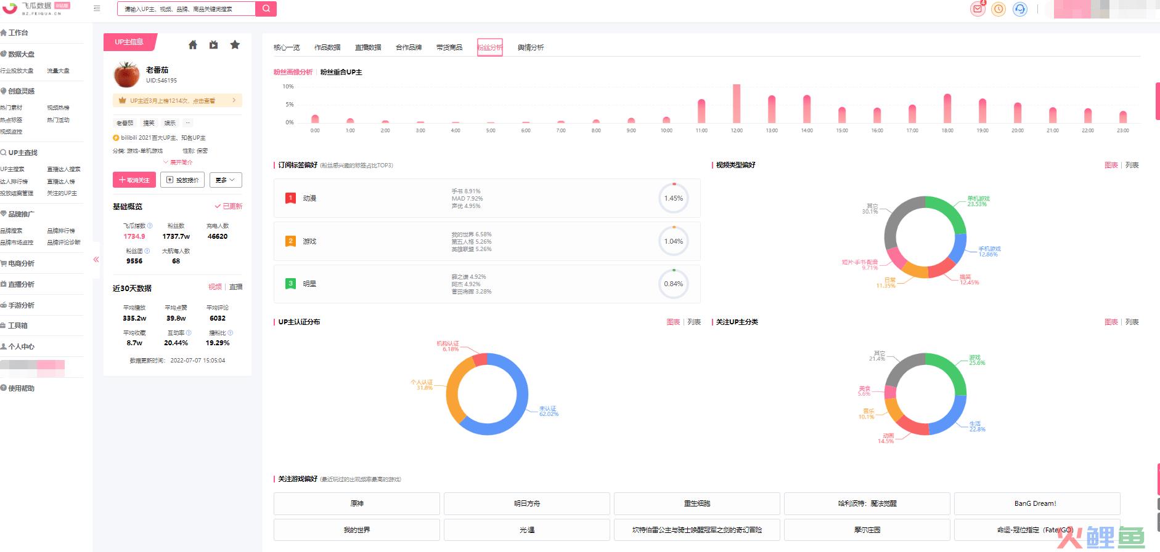Click the green rank 3 badge for 明星
Viewport: 1160px width, 552px height.
click(x=290, y=284)
